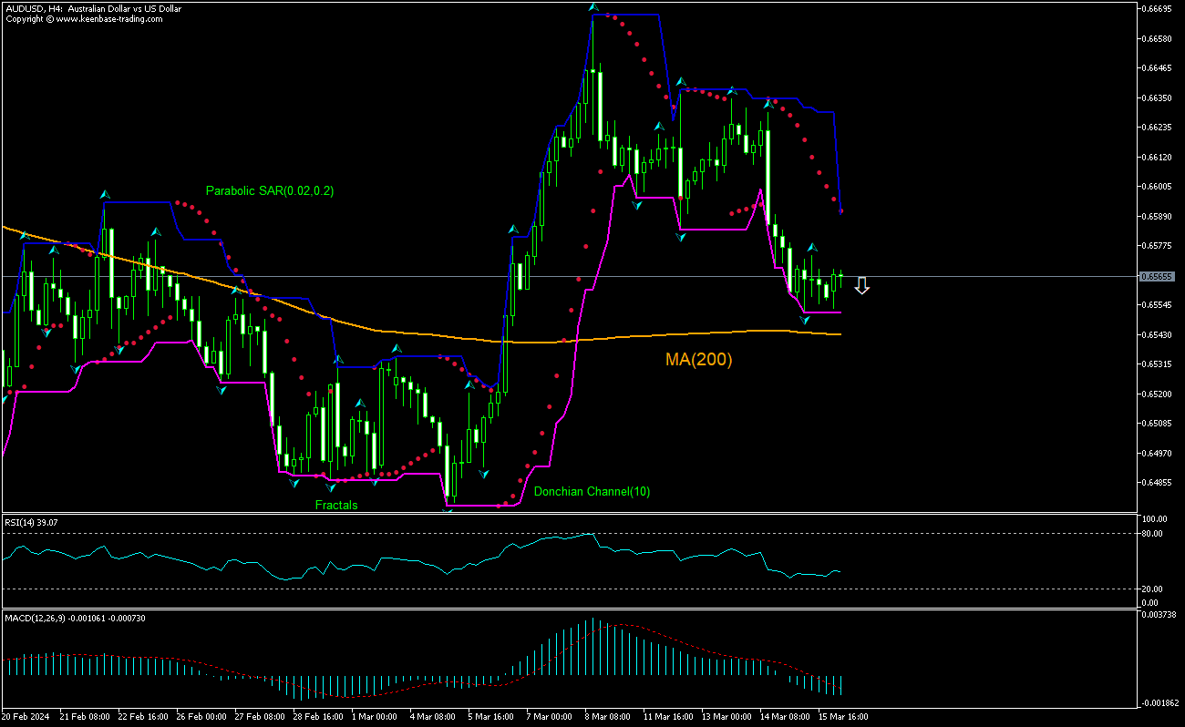
Task: Select the current price tag 0.65655
Action: point(1157,276)
